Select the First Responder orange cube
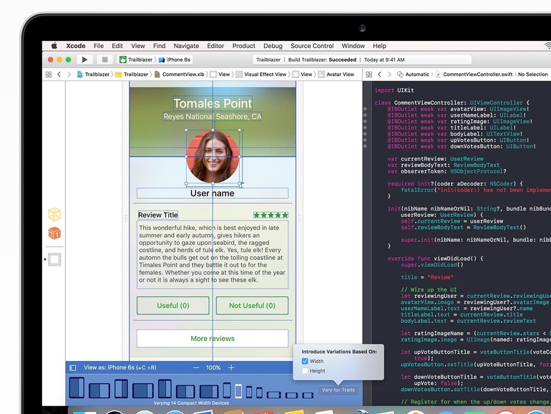The height and width of the screenshot is (414, 551). pyautogui.click(x=54, y=234)
